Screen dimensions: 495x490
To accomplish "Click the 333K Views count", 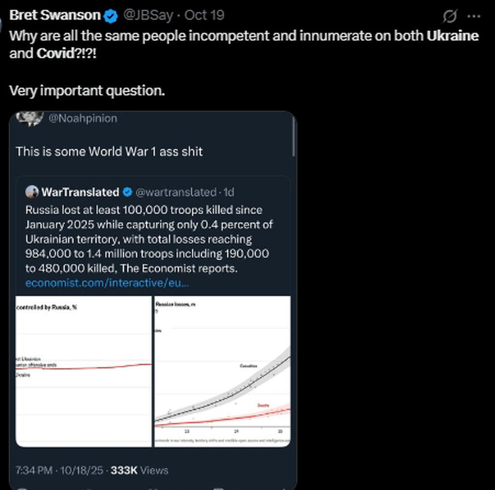I will tap(139, 470).
